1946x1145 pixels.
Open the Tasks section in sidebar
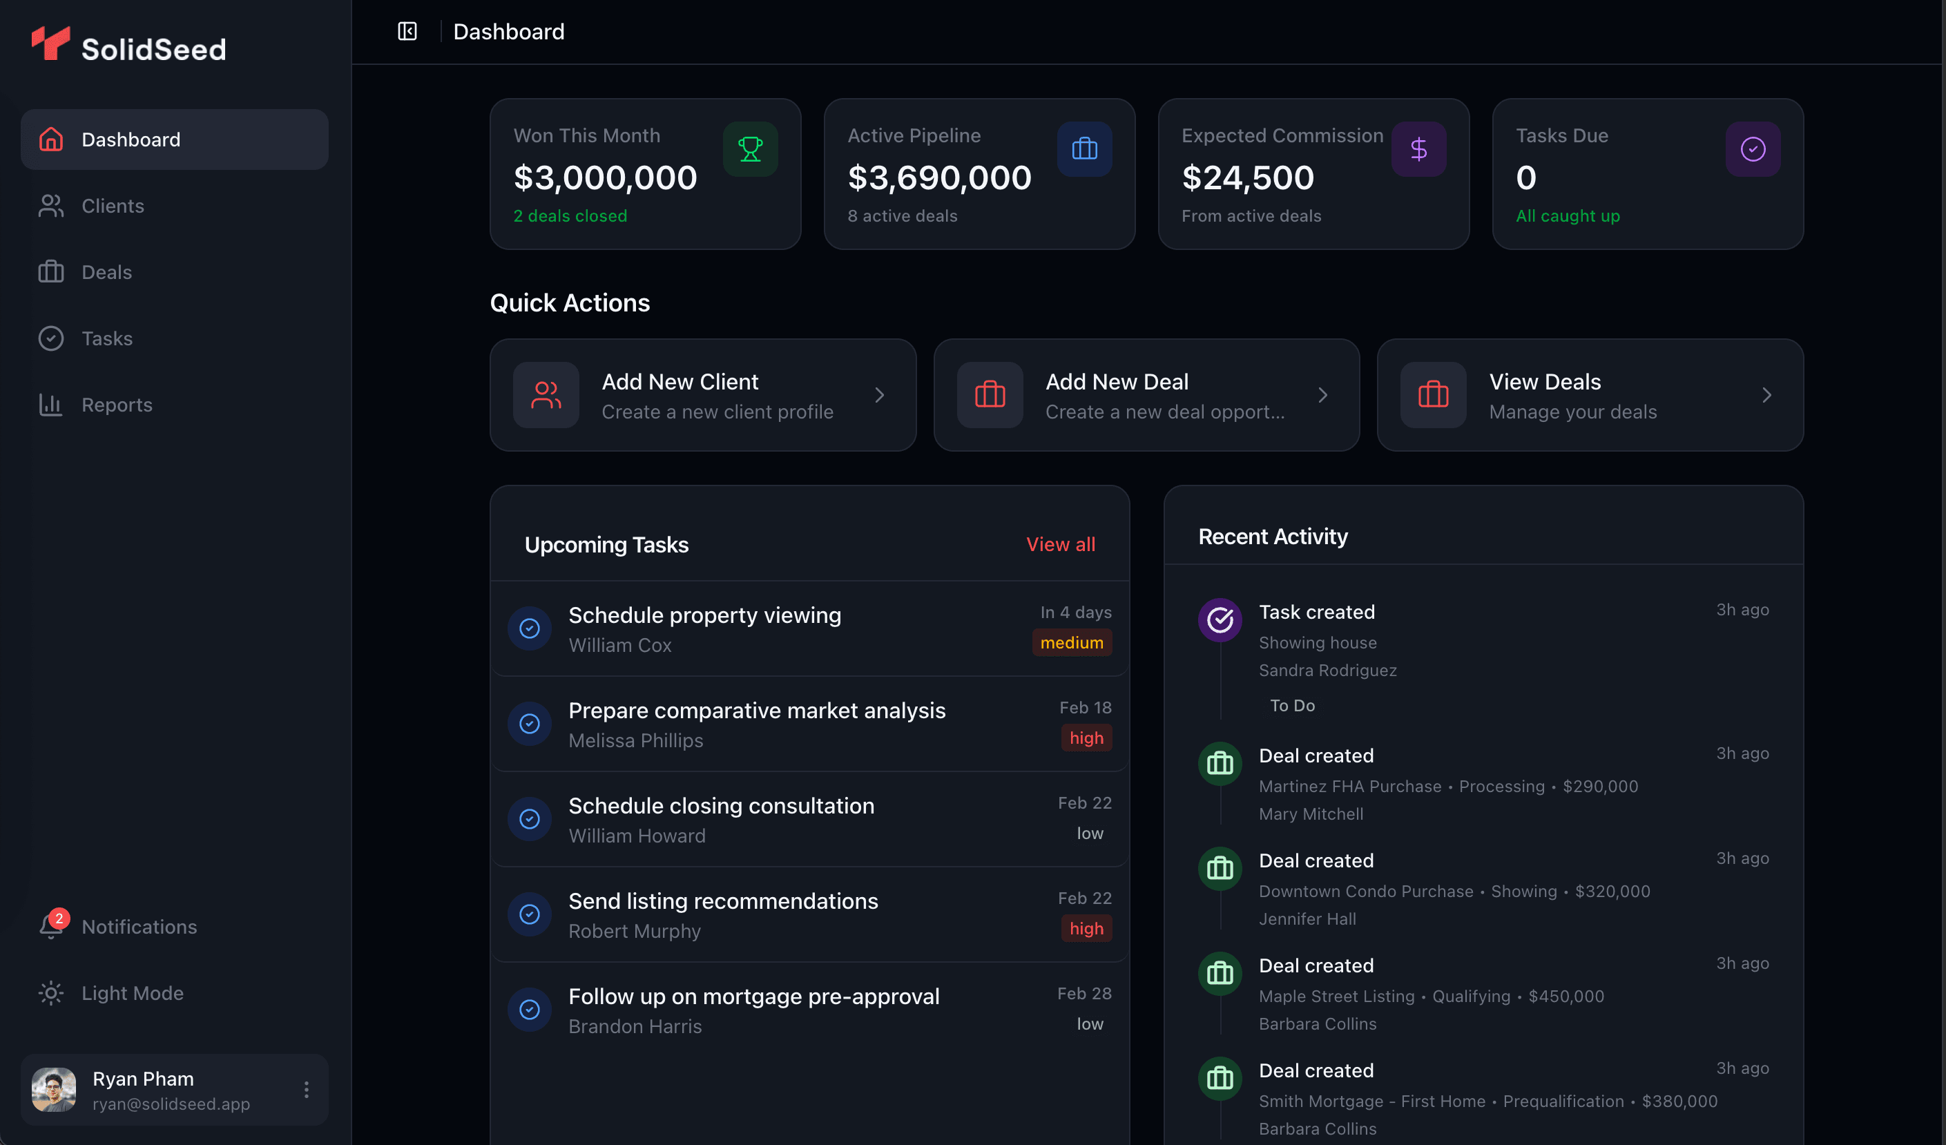[50, 338]
